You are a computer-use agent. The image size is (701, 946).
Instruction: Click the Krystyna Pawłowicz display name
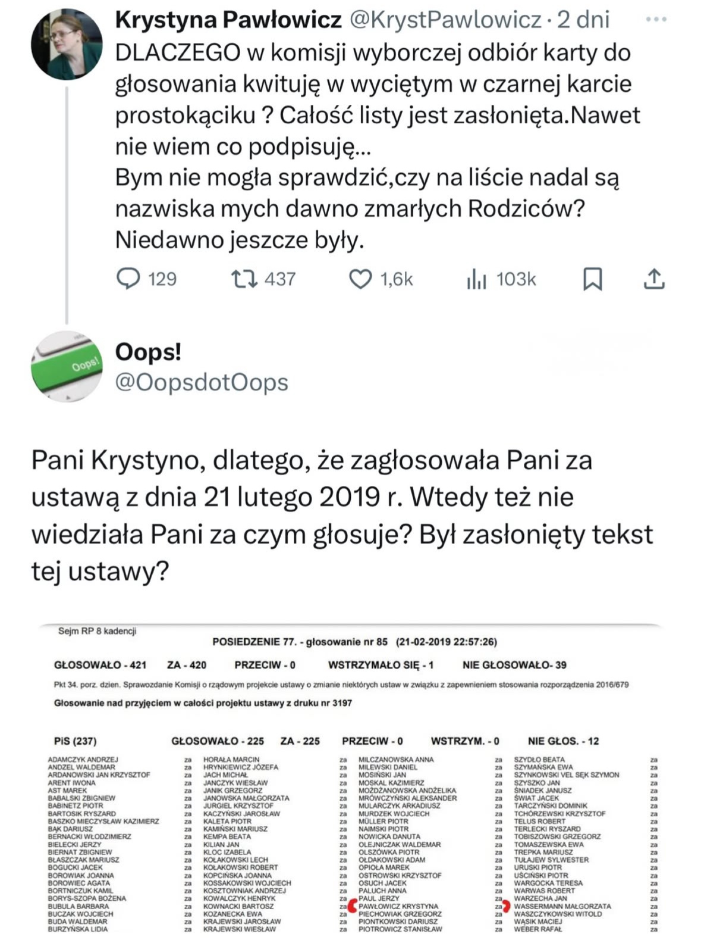coord(228,20)
